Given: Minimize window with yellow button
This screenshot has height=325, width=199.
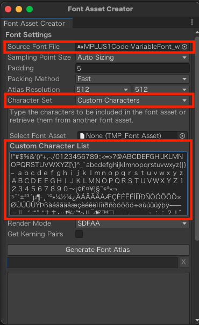Looking at the screenshot, I should click(x=19, y=9).
